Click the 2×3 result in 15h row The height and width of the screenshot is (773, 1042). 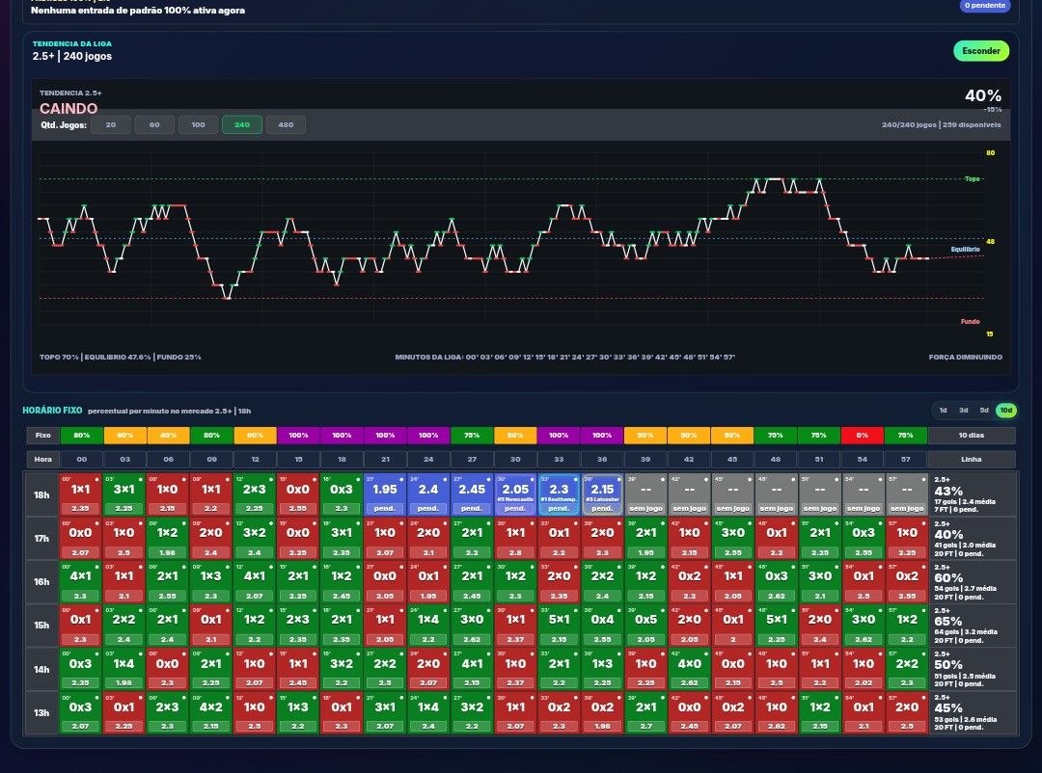click(298, 625)
